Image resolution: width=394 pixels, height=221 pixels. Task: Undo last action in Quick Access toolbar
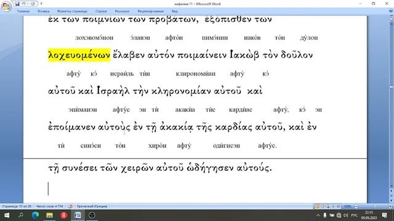coord(23,4)
